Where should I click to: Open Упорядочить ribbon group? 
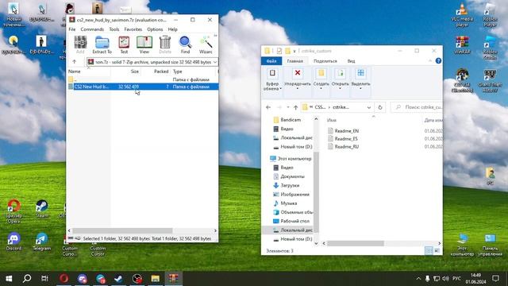coord(297,79)
